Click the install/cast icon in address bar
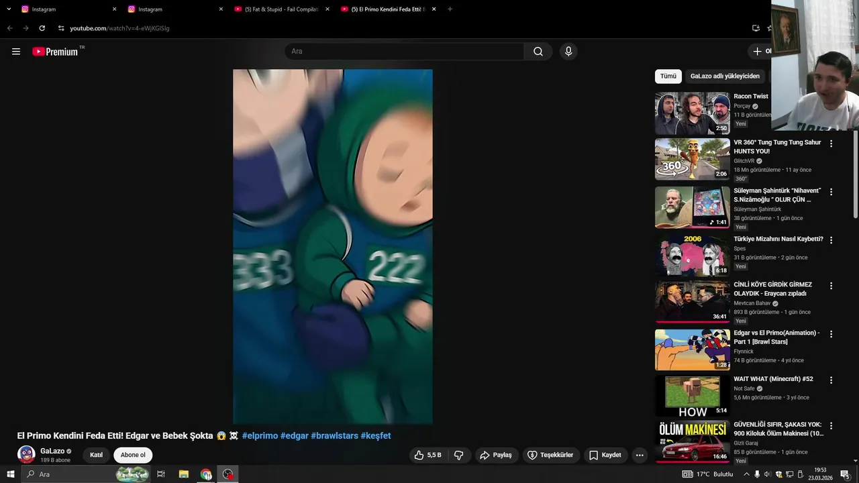The width and height of the screenshot is (859, 483). tap(756, 28)
